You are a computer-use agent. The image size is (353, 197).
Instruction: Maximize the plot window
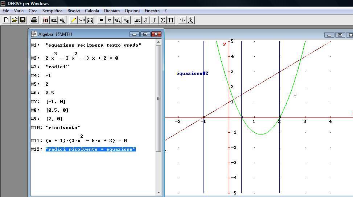[340, 35]
